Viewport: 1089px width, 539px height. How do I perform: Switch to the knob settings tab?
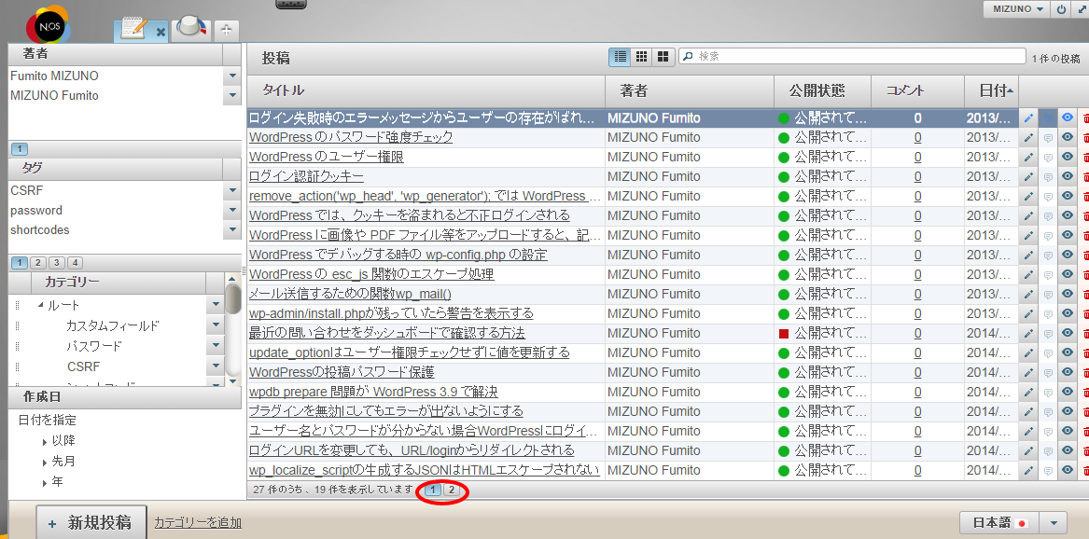tap(191, 28)
